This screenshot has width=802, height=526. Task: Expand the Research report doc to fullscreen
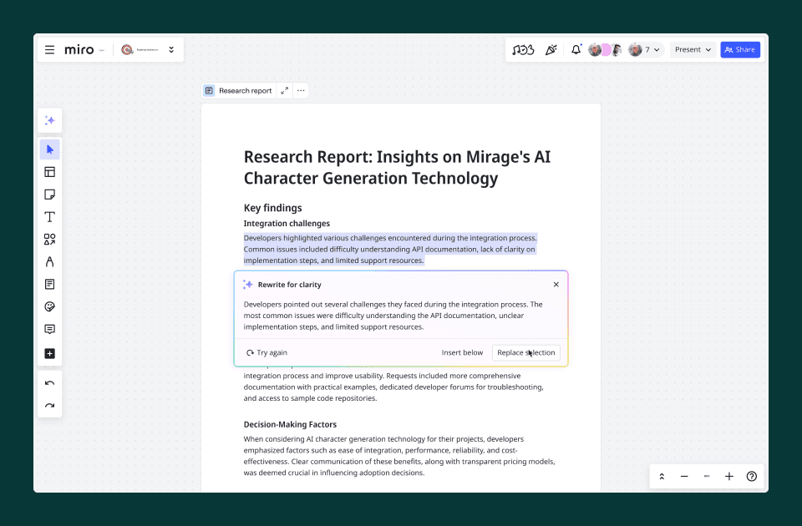[284, 90]
